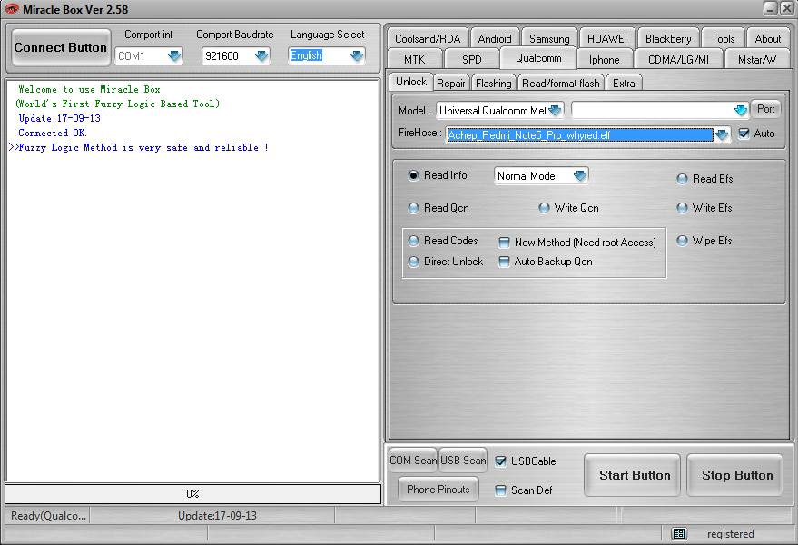Screen dimensions: 798x545
Task: Click the Connect Button
Action: (61, 47)
